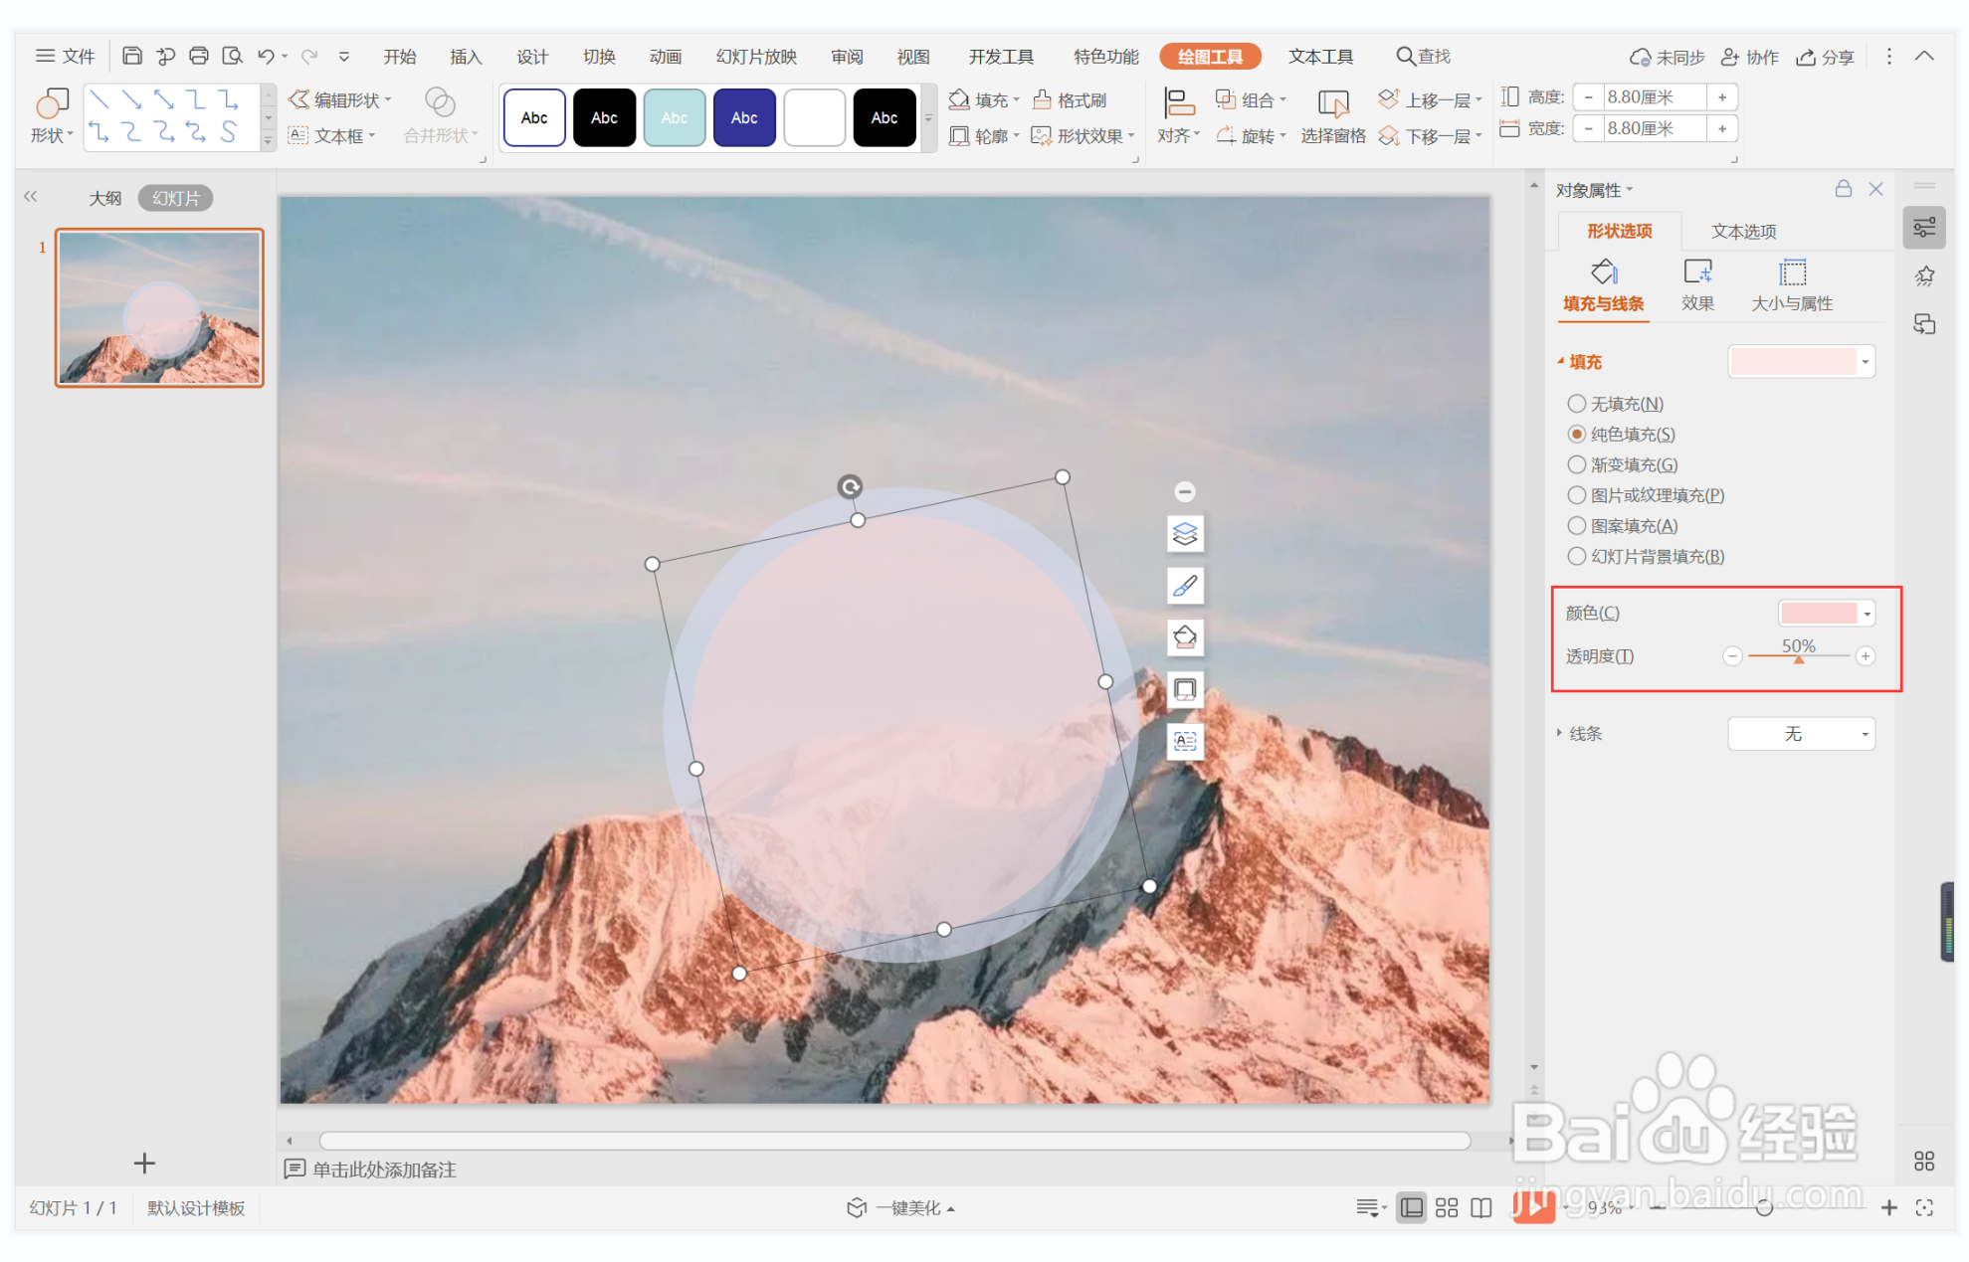1969x1262 pixels.
Task: Open the insert (插入) ribbon tab
Action: point(466,57)
